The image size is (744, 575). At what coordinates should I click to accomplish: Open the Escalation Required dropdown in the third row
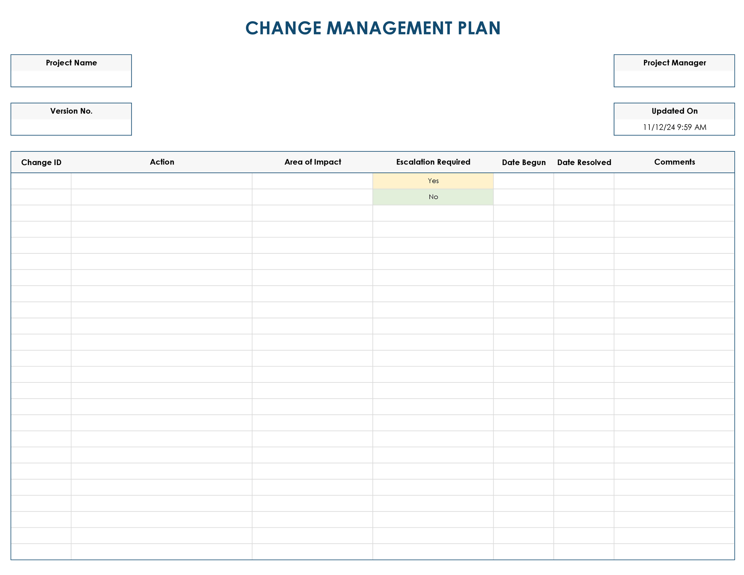(x=433, y=213)
